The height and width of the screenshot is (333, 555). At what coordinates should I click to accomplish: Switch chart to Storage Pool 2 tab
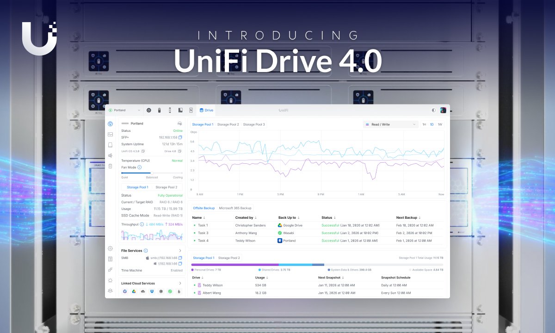228,124
